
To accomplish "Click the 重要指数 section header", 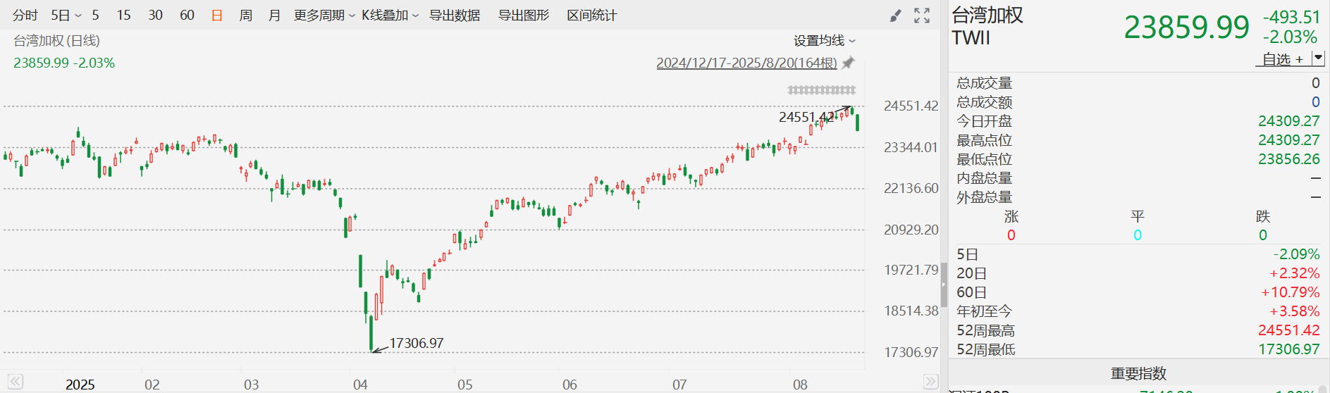I will 1138,373.
